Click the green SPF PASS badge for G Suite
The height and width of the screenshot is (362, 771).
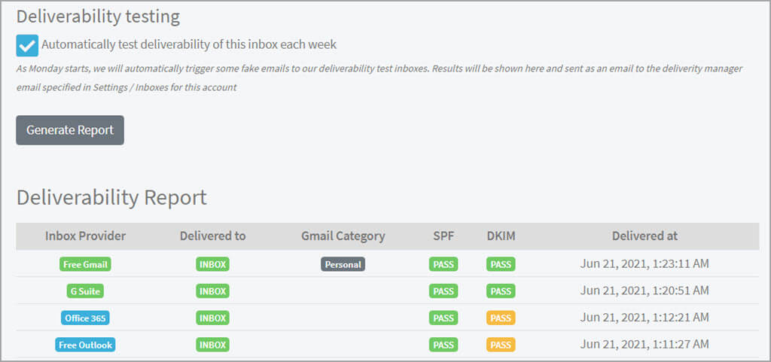click(x=443, y=291)
